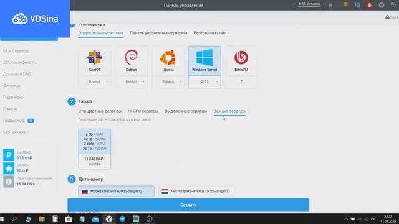Click the red flame extension icon

pyautogui.click(x=369, y=5)
